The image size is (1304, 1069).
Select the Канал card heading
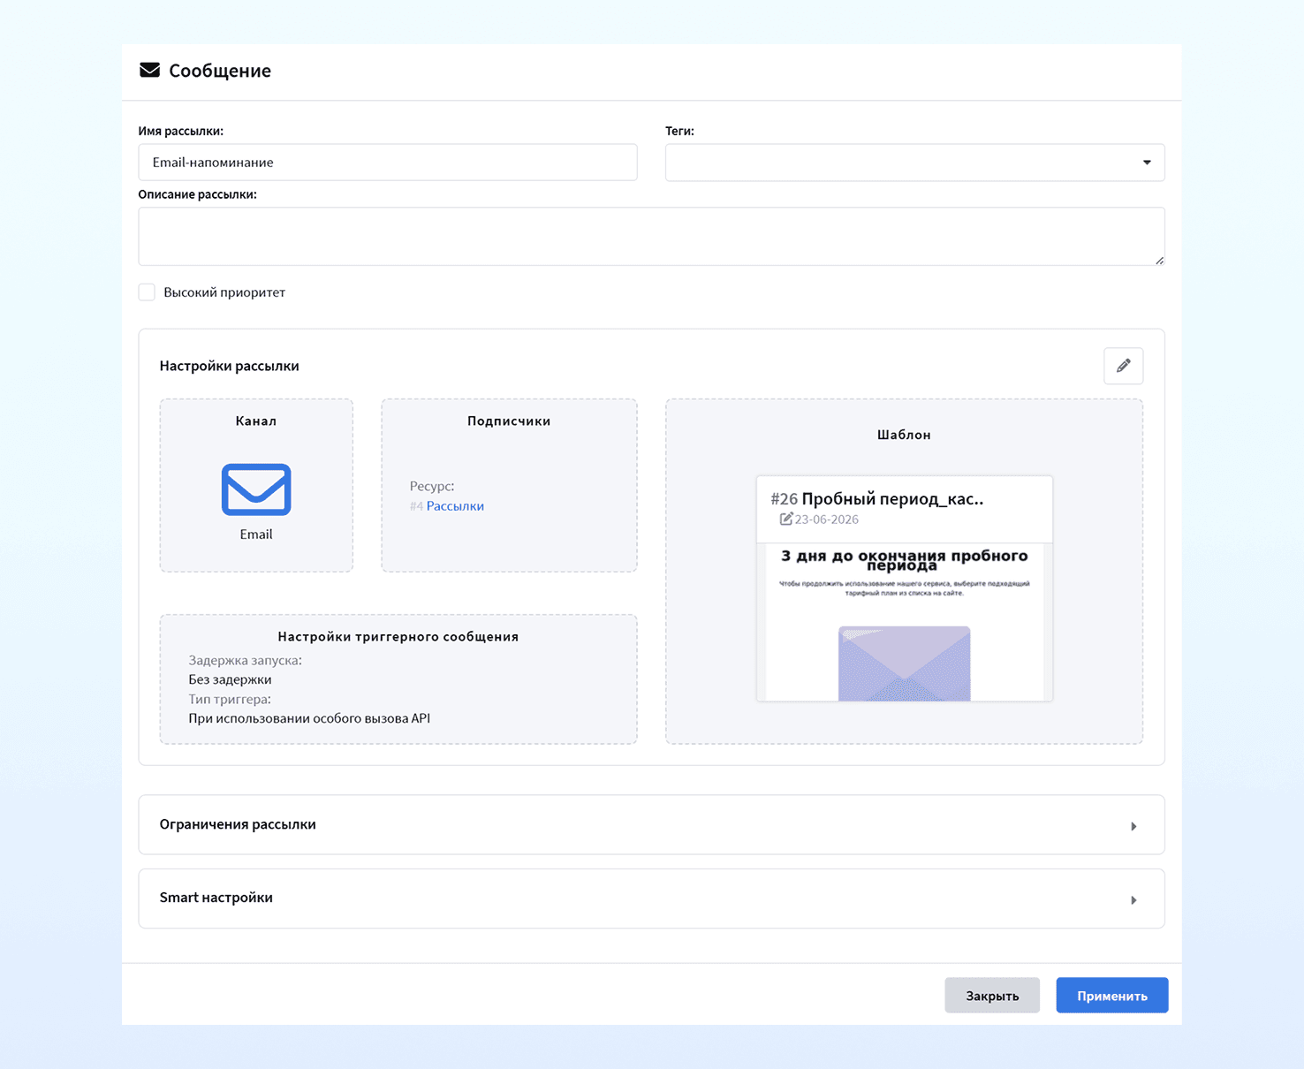(256, 421)
